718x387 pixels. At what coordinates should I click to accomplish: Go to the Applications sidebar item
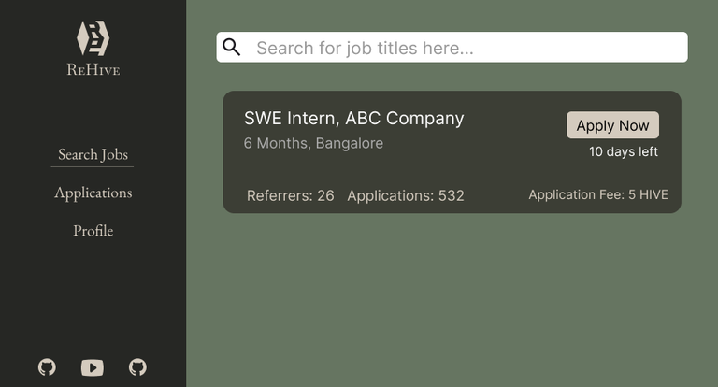(x=93, y=193)
